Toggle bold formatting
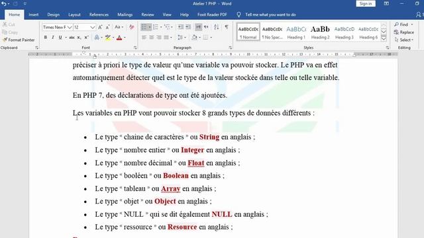The height and width of the screenshot is (238, 424). (x=46, y=38)
